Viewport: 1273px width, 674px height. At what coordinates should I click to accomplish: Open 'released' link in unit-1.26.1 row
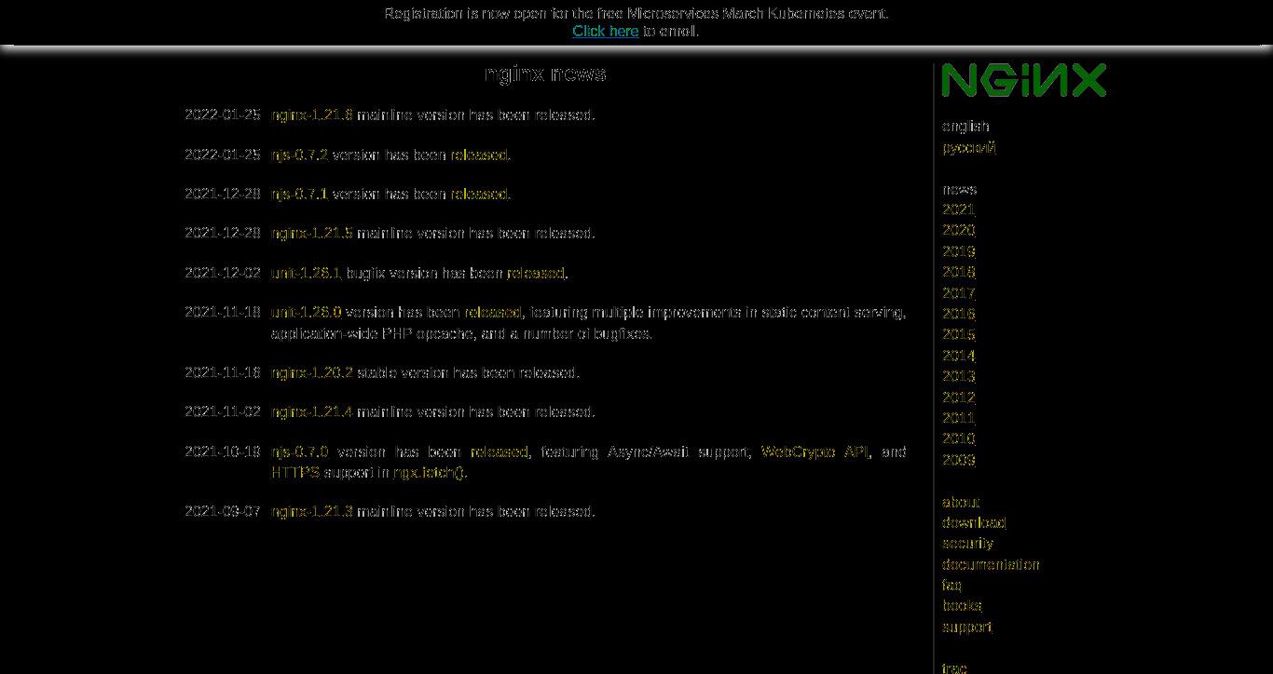(x=536, y=273)
